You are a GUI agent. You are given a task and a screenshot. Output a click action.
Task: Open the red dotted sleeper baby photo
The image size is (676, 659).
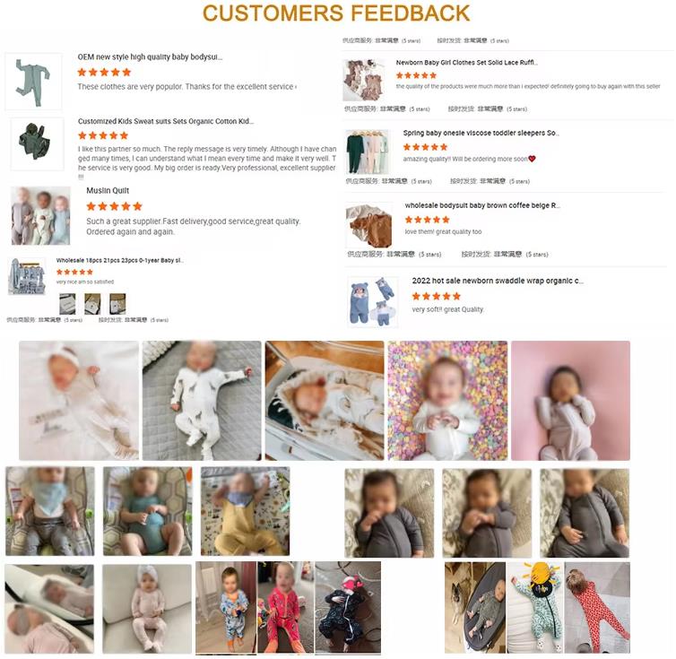[x=597, y=607]
